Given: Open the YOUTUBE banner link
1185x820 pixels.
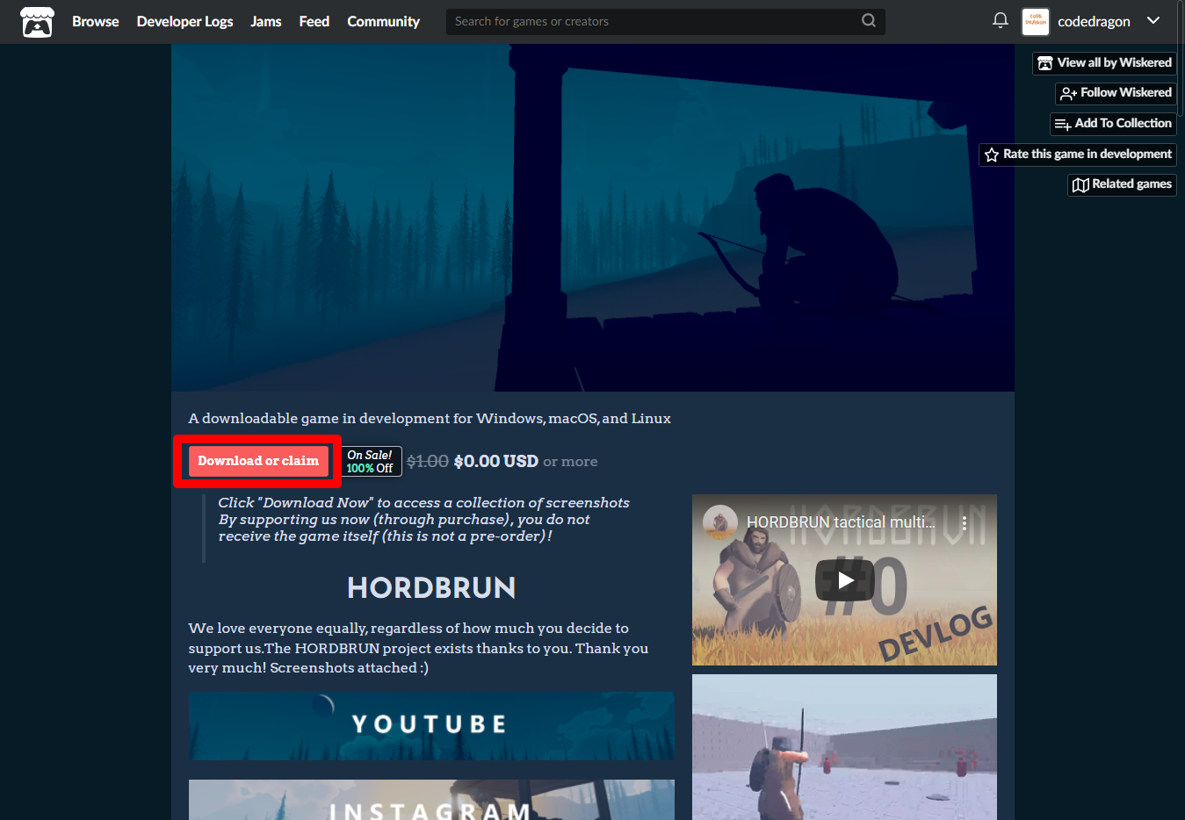Looking at the screenshot, I should point(431,726).
